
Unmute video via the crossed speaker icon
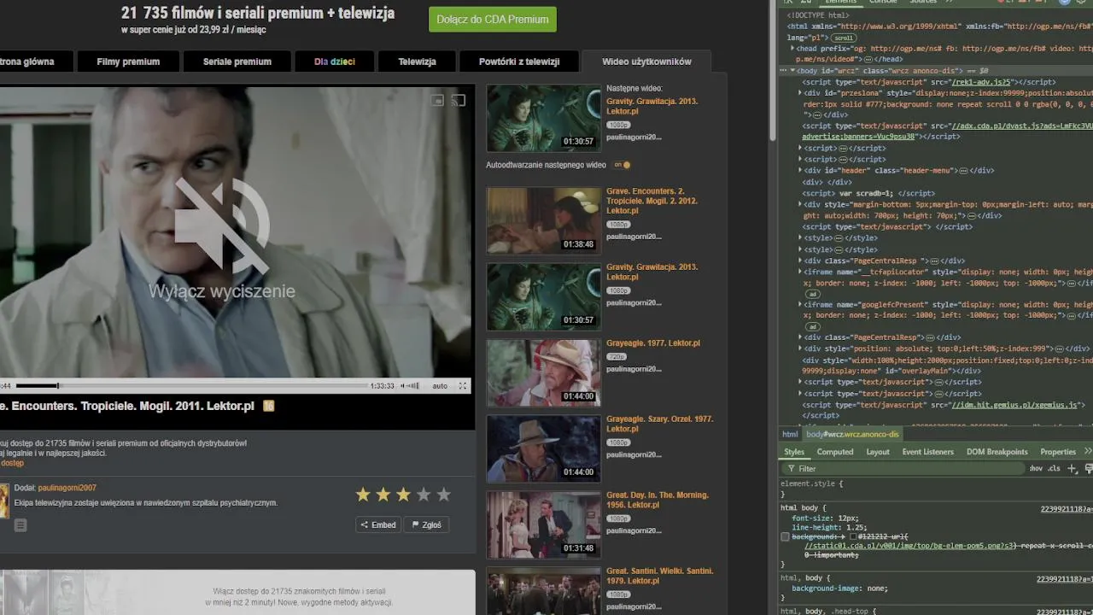[222, 225]
